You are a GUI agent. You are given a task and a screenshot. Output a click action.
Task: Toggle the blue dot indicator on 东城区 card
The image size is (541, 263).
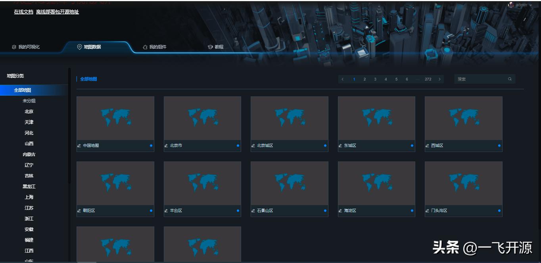click(411, 146)
